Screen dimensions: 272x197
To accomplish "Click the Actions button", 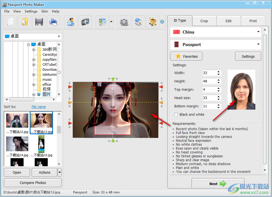I will click(x=45, y=172).
